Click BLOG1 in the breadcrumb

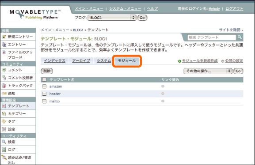(x=78, y=30)
